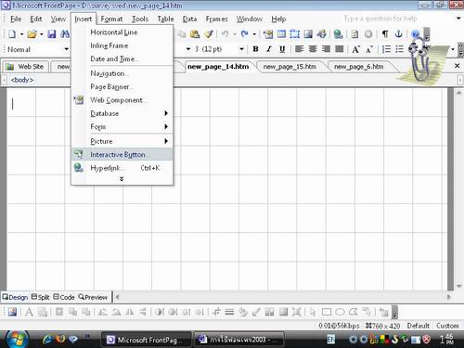Click the Numbered list icon
Screen dimensions: 464x348
386,49
